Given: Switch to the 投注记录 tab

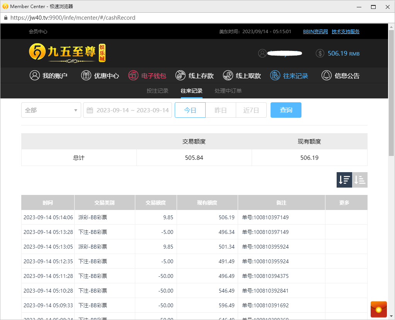Looking at the screenshot, I should (157, 91).
